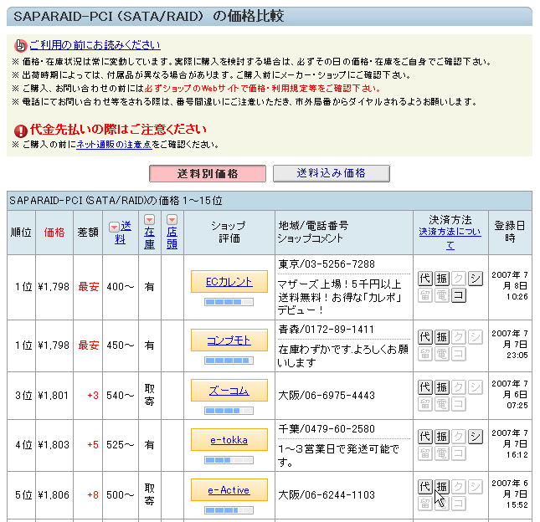Click the 振 payment icon in コンプモト row

coord(442,337)
